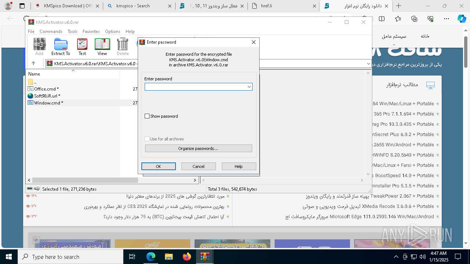Click the drive icon in WinRAR status bar
470x264 pixels.
(x=30, y=189)
